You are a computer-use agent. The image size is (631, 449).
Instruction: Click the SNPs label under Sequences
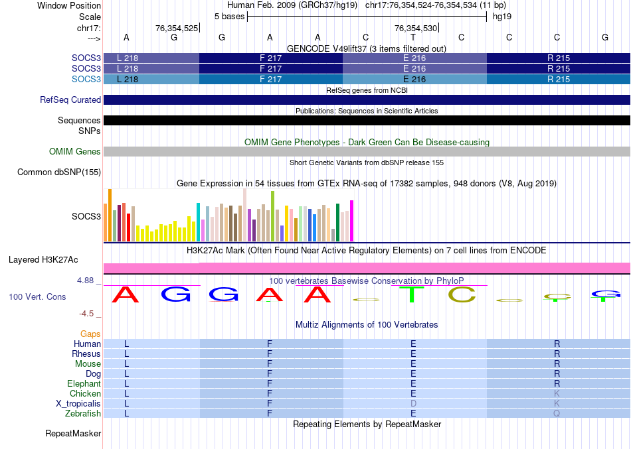[90, 131]
